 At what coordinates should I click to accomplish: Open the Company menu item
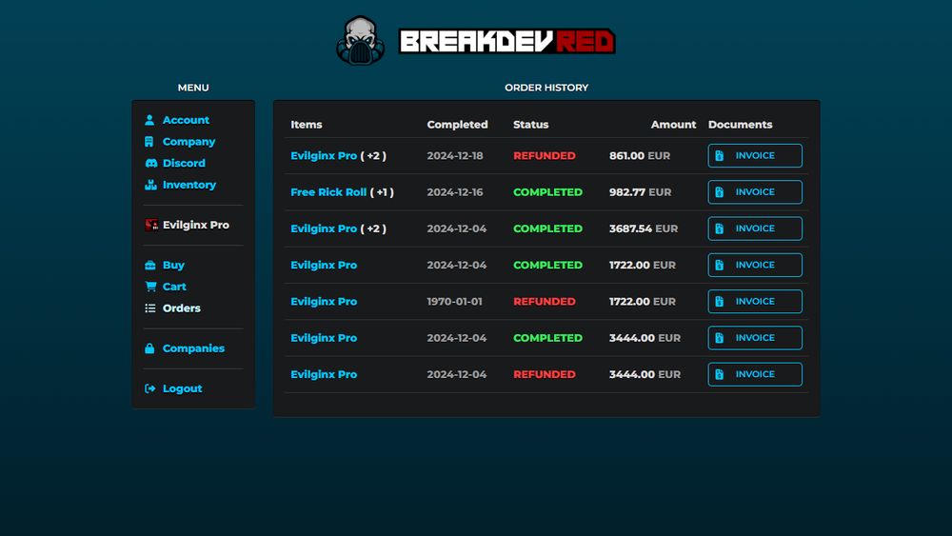pyautogui.click(x=188, y=142)
